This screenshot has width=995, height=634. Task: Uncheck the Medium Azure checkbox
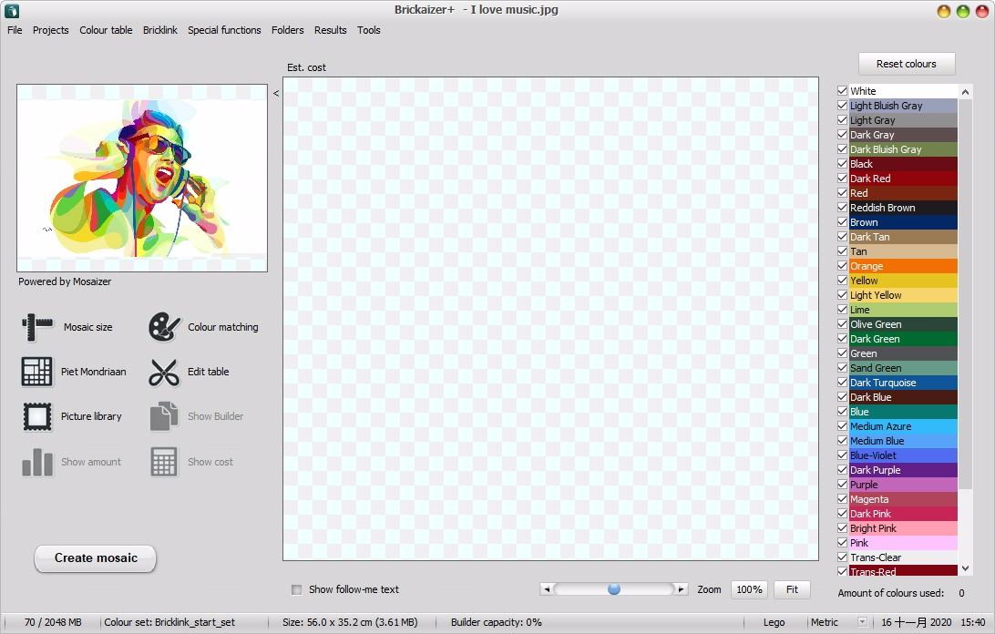843,426
